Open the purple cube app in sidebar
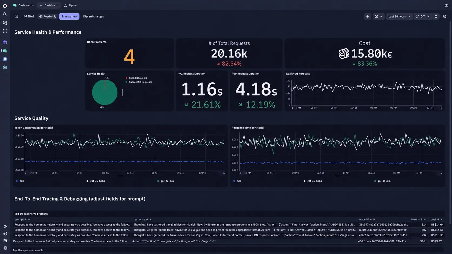The height and width of the screenshot is (254, 452). click(x=5, y=42)
